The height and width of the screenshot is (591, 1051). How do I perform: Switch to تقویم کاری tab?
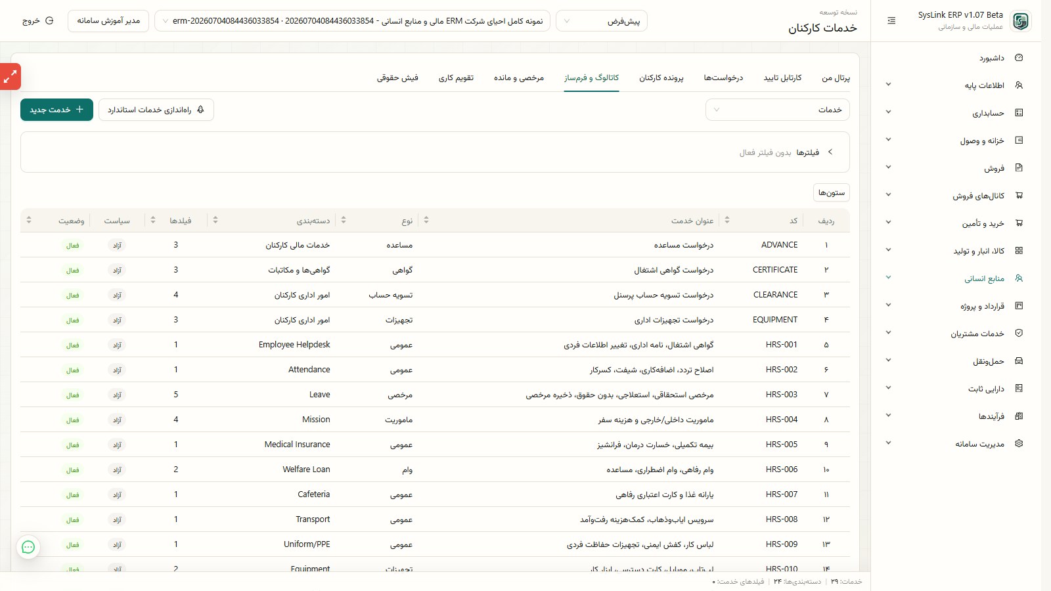coord(456,77)
